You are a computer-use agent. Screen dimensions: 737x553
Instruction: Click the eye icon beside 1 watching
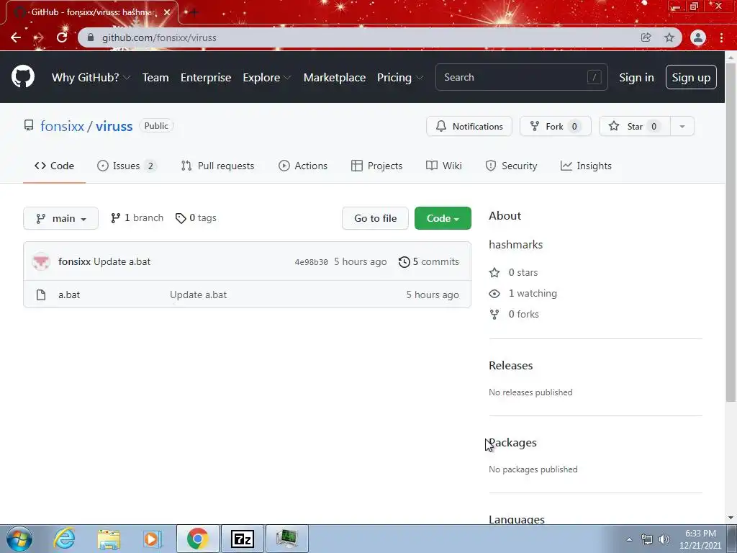click(x=494, y=294)
